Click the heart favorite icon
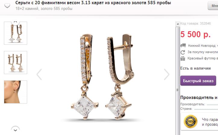This screenshot has height=135, width=218. click(7, 6)
